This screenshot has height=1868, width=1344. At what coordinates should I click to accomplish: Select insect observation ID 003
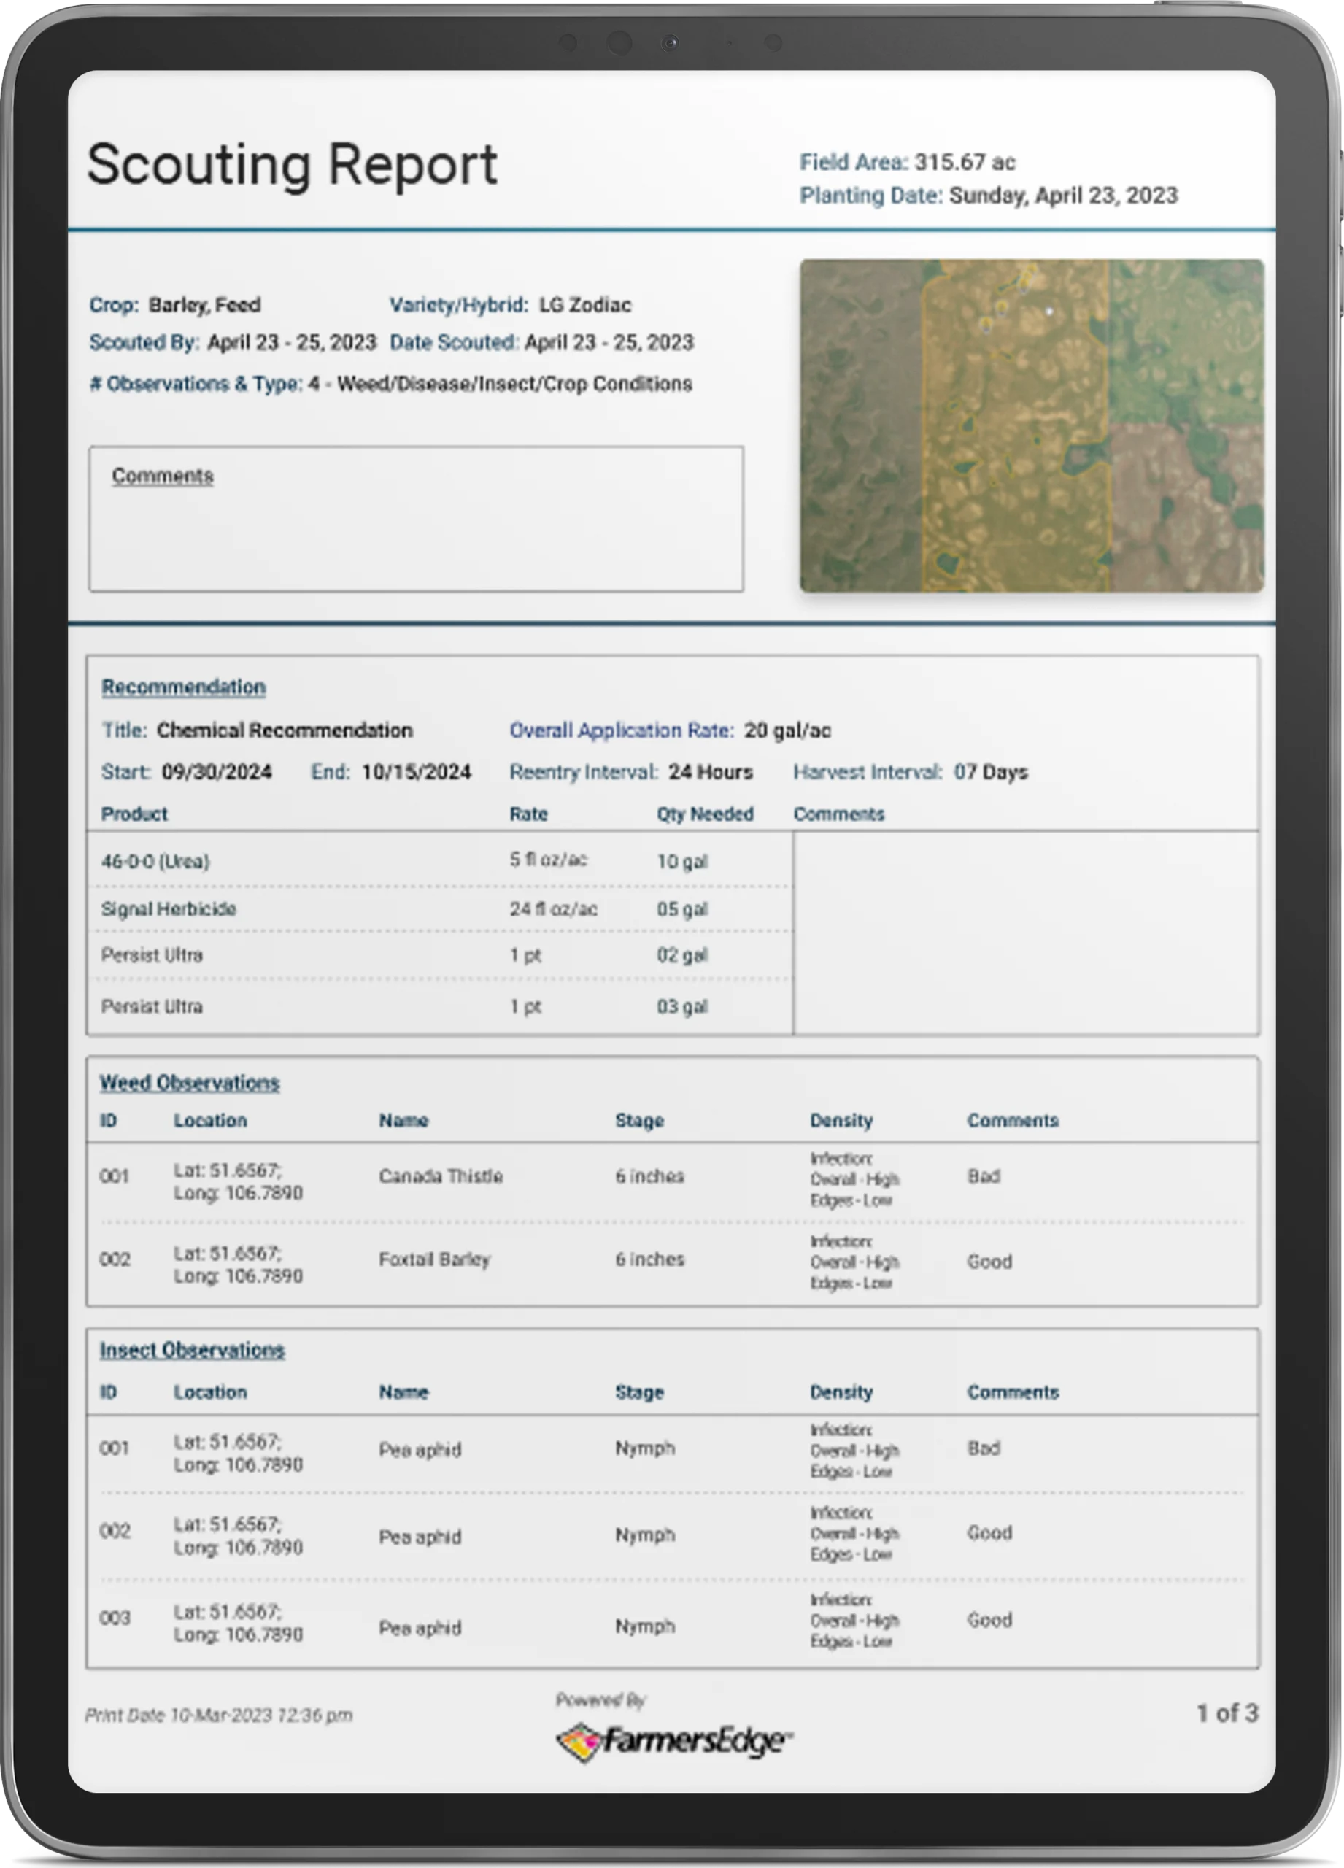point(115,1618)
